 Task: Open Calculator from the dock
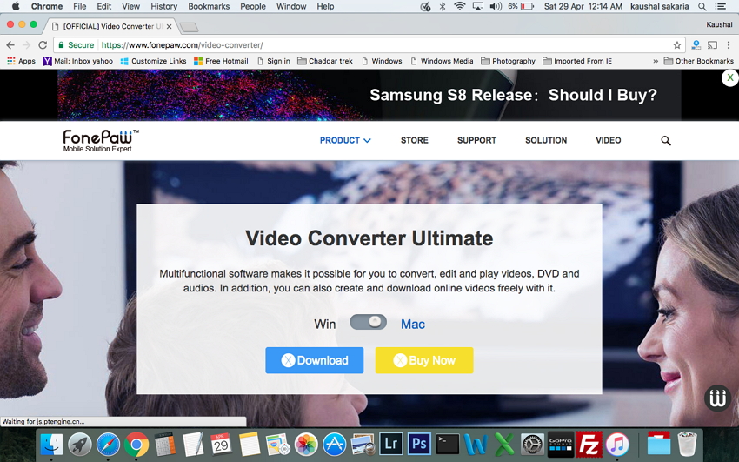click(165, 445)
